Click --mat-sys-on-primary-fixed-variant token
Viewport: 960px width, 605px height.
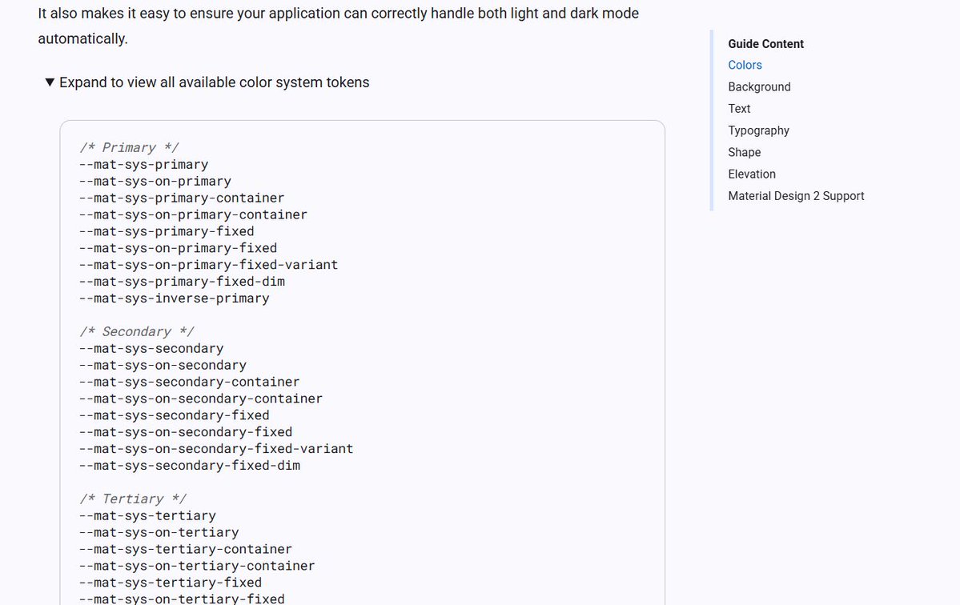pos(208,265)
